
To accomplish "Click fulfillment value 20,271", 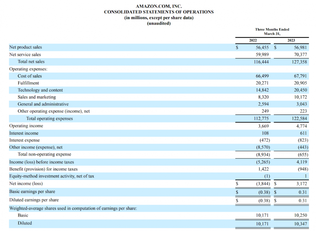I will (x=262, y=83).
